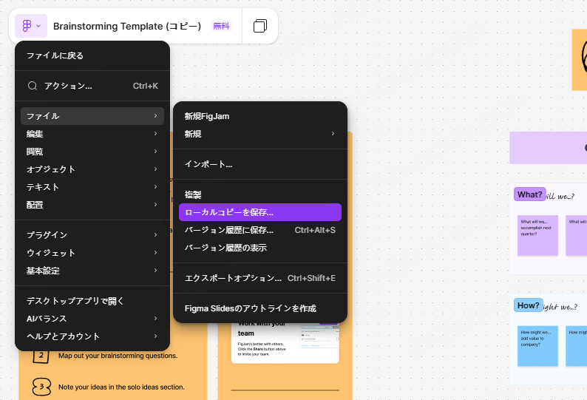Click 'Note your ideas in the solo ideas section.' text
The image size is (587, 400).
121,387
